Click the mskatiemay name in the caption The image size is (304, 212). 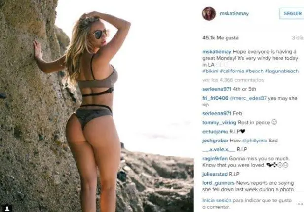pyautogui.click(x=217, y=52)
